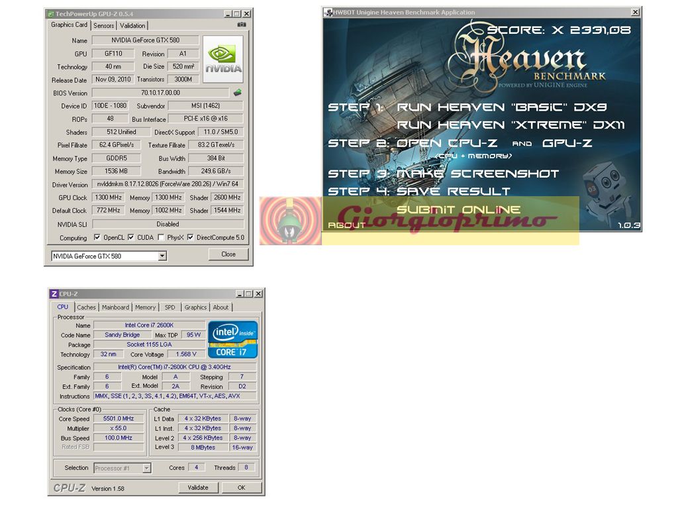Open the SPD tab in CPU-Z
This screenshot has width=678, height=509.
(170, 308)
